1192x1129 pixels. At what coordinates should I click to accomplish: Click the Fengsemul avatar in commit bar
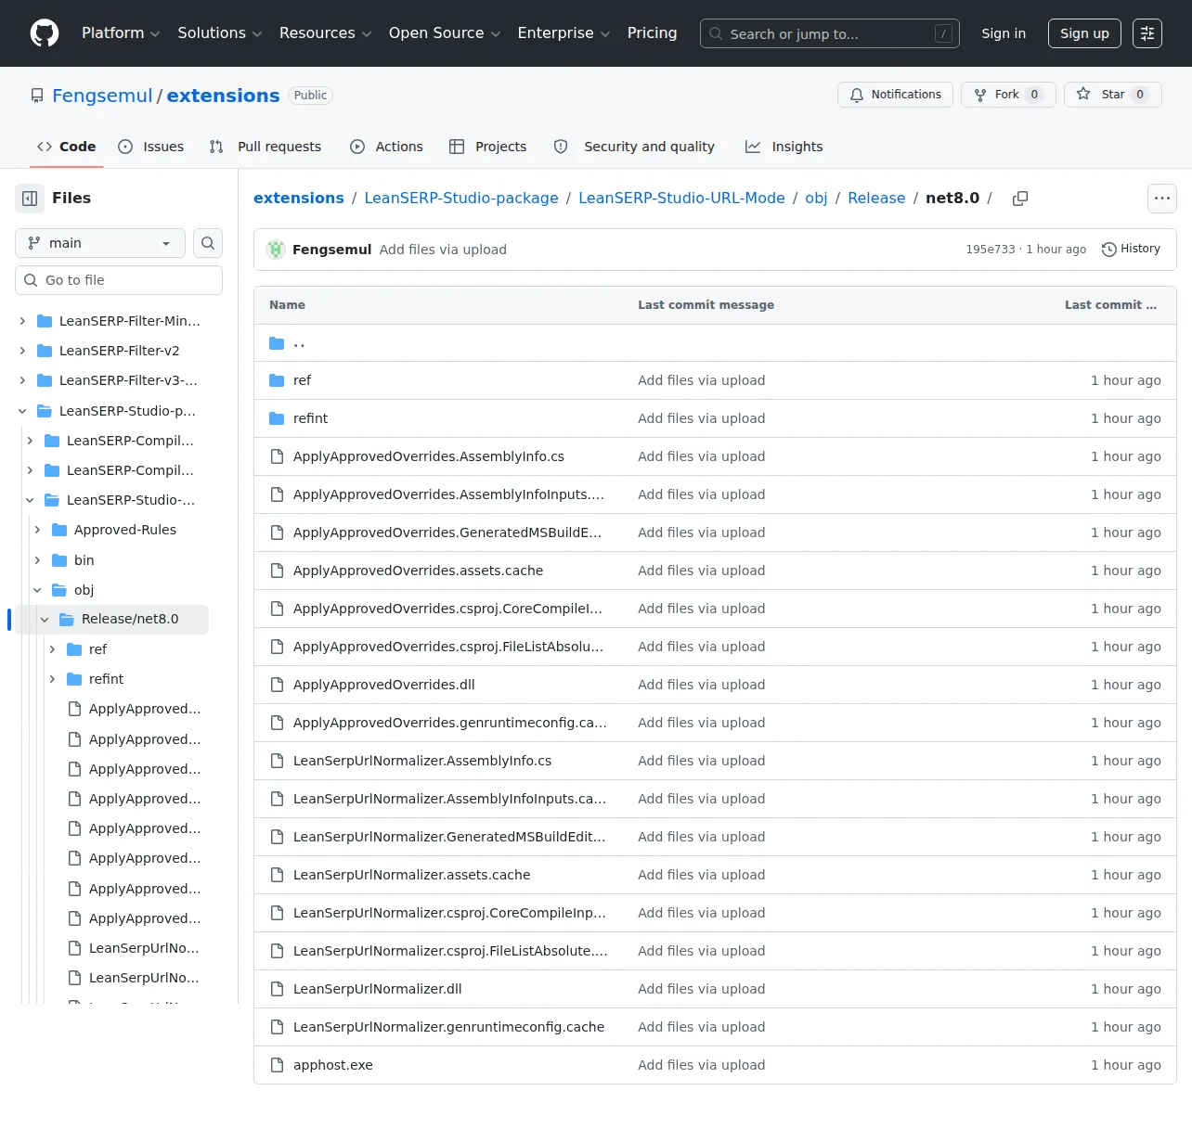tap(276, 250)
